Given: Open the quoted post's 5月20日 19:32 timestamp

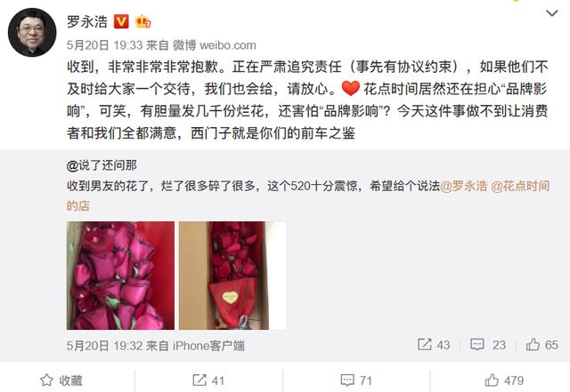Looking at the screenshot, I should click(x=105, y=346).
